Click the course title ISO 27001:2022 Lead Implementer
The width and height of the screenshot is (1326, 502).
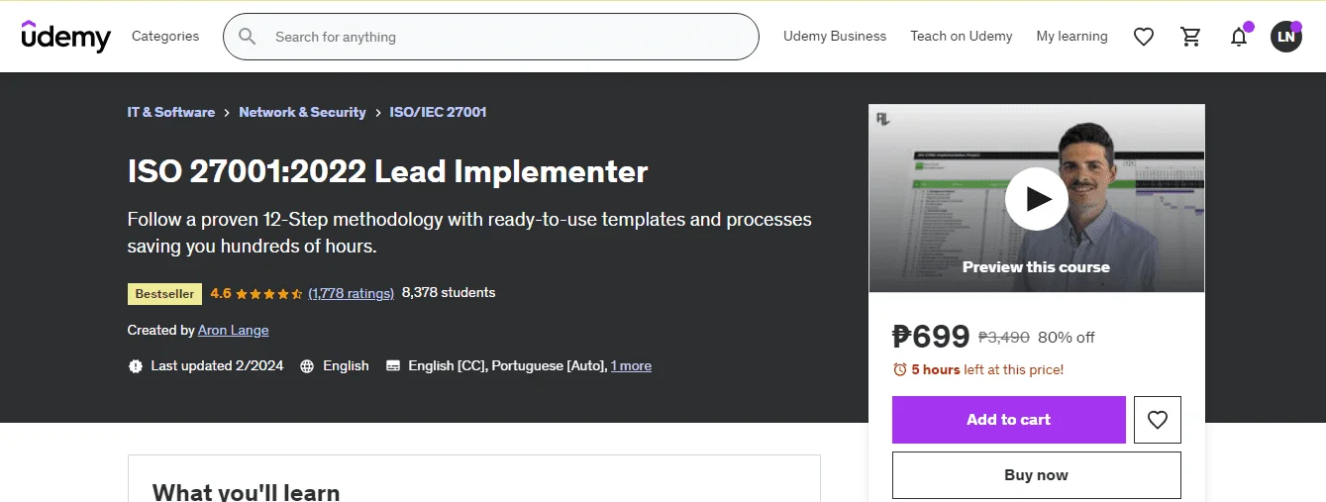388,171
